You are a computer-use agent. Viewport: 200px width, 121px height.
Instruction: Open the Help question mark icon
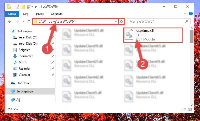click(x=191, y=14)
